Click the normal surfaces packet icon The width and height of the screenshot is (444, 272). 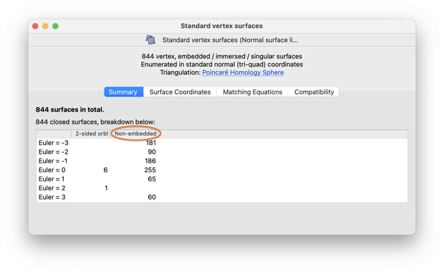pyautogui.click(x=151, y=40)
